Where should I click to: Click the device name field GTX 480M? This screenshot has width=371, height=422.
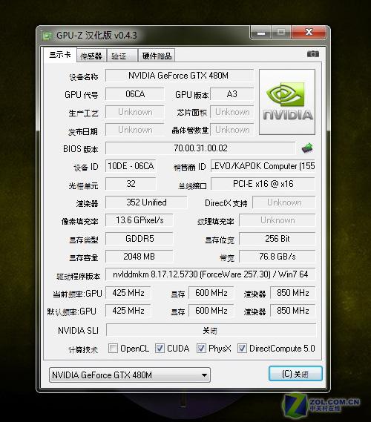[179, 76]
